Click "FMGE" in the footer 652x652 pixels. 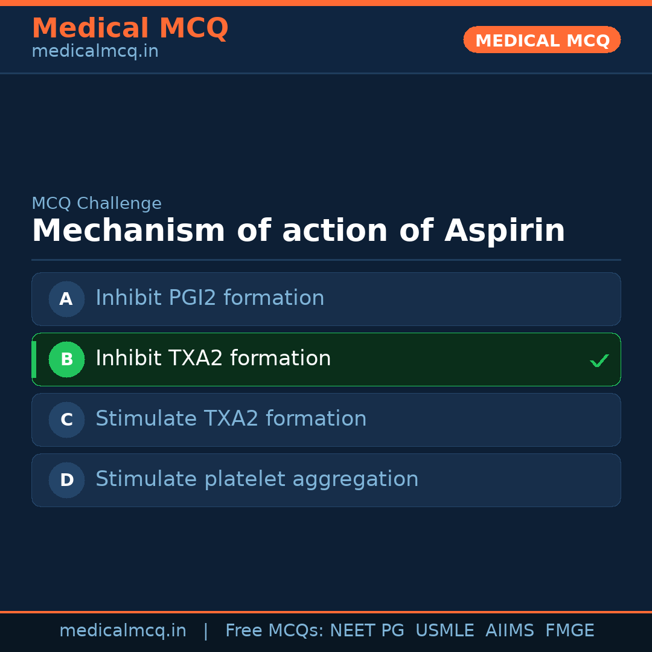click(569, 631)
